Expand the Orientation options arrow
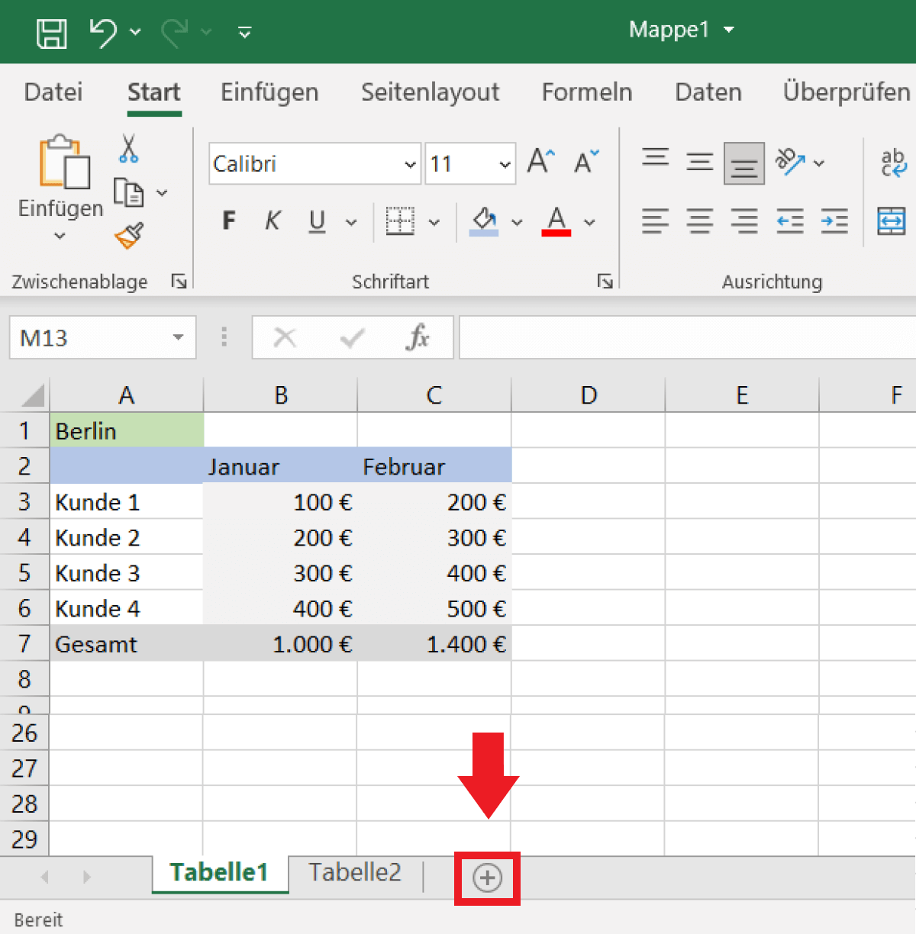 (819, 163)
